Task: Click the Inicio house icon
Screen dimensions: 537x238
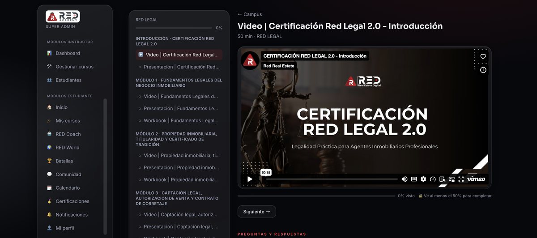Action: pyautogui.click(x=49, y=107)
